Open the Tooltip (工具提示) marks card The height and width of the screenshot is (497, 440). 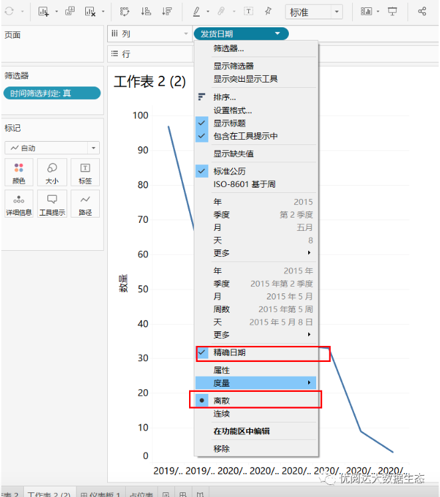click(x=52, y=204)
